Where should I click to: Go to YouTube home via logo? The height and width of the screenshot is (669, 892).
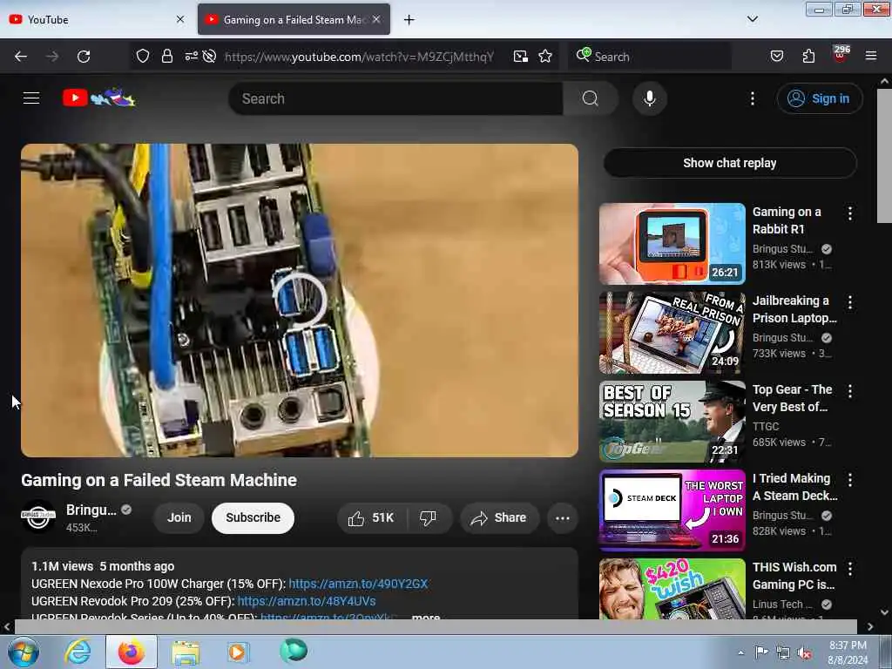coord(99,98)
